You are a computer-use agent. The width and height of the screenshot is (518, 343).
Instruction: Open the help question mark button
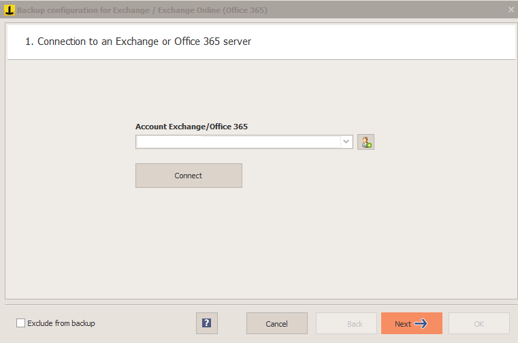(207, 323)
